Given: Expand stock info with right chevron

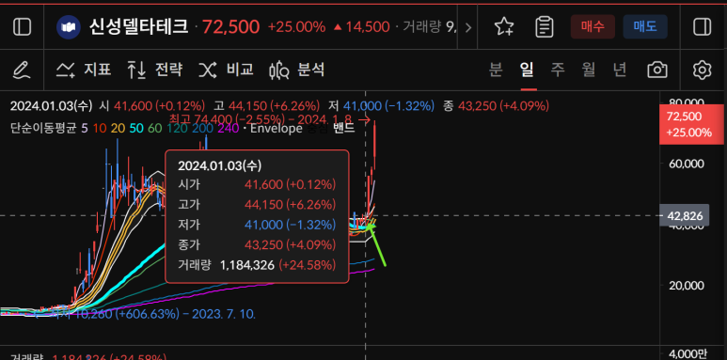Looking at the screenshot, I should pyautogui.click(x=467, y=27).
